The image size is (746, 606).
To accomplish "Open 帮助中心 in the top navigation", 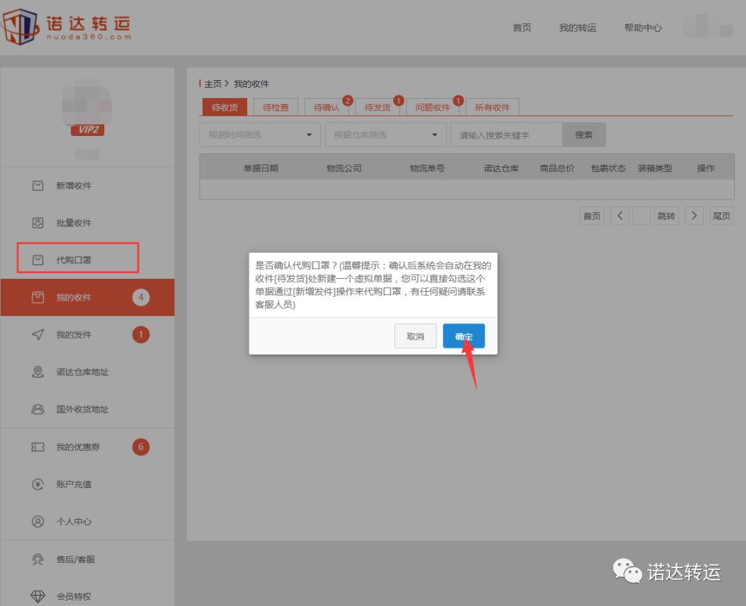I will point(642,28).
